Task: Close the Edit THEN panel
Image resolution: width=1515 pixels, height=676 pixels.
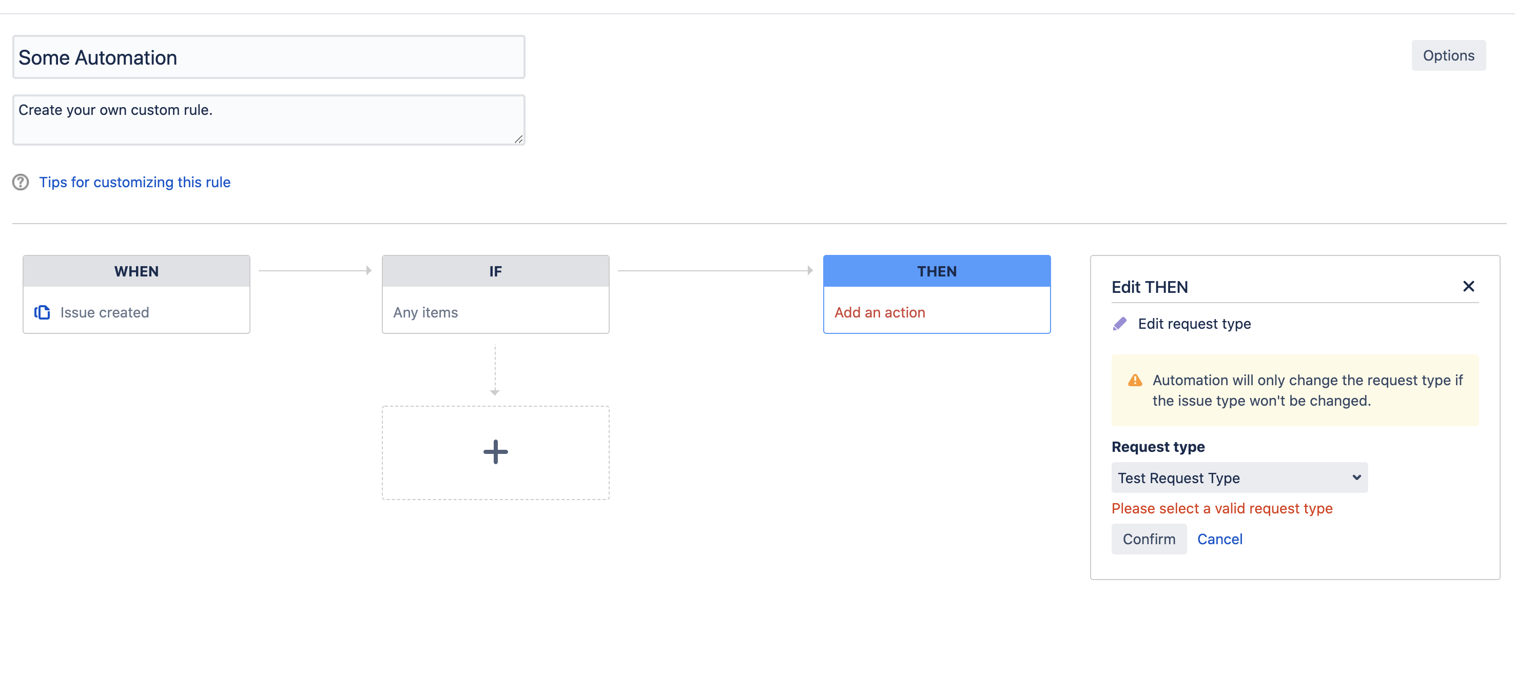Action: point(1468,286)
